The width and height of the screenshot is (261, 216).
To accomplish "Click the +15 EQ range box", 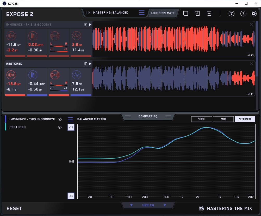I will (x=71, y=127).
